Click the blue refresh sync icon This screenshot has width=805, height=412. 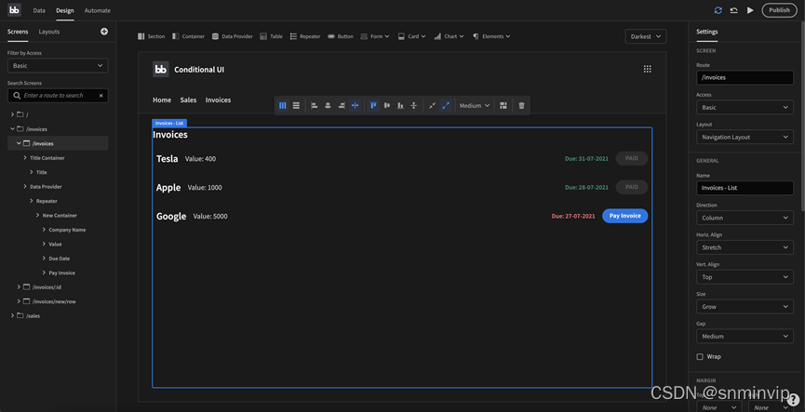tap(718, 10)
